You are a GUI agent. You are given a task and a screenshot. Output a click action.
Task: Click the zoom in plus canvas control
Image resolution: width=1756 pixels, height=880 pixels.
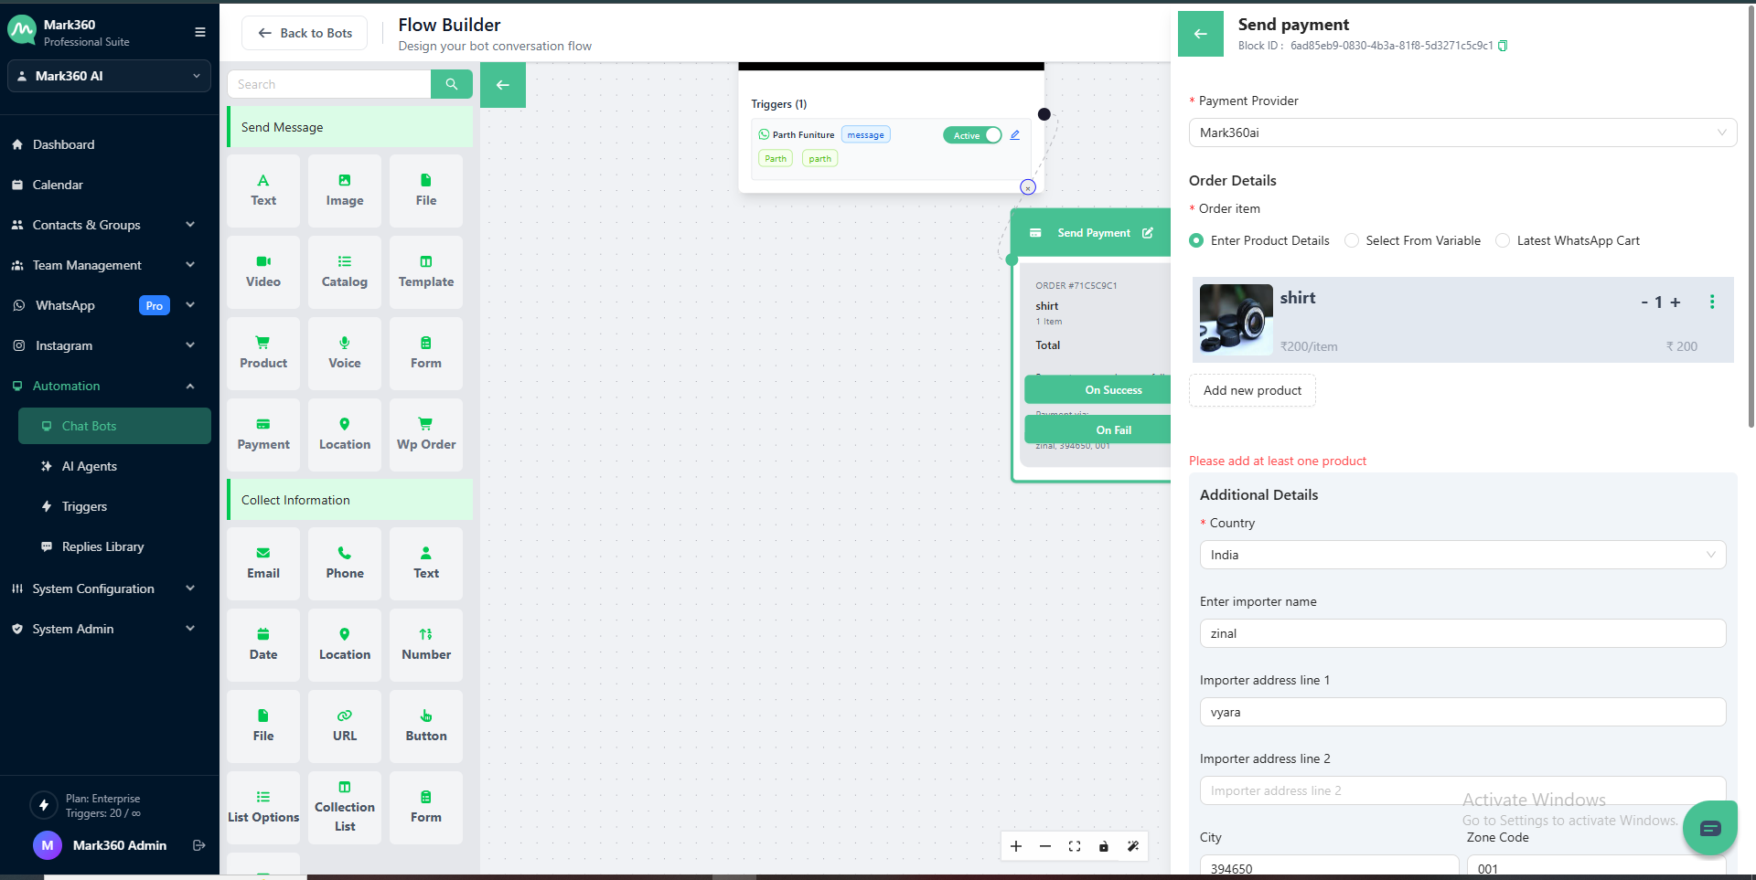1016,846
